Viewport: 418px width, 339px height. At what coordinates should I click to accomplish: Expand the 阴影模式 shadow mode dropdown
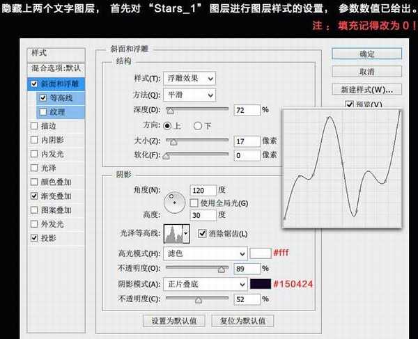(205, 284)
